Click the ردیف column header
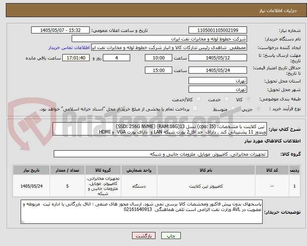 coord(295,170)
